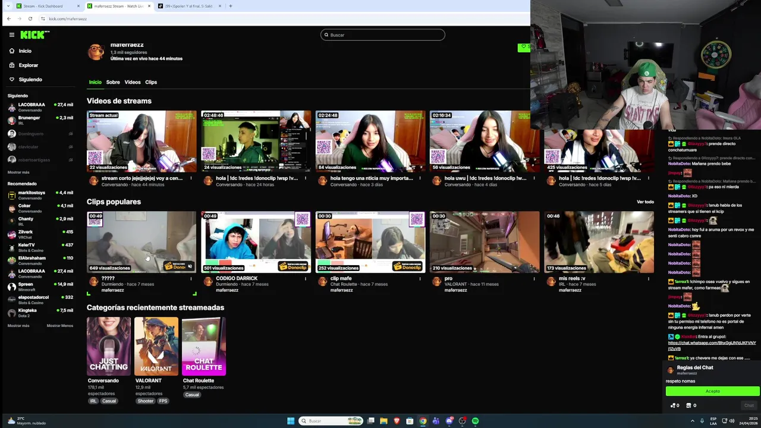This screenshot has height=428, width=761.
Task: Open File Explorer from taskbar
Action: click(x=383, y=421)
